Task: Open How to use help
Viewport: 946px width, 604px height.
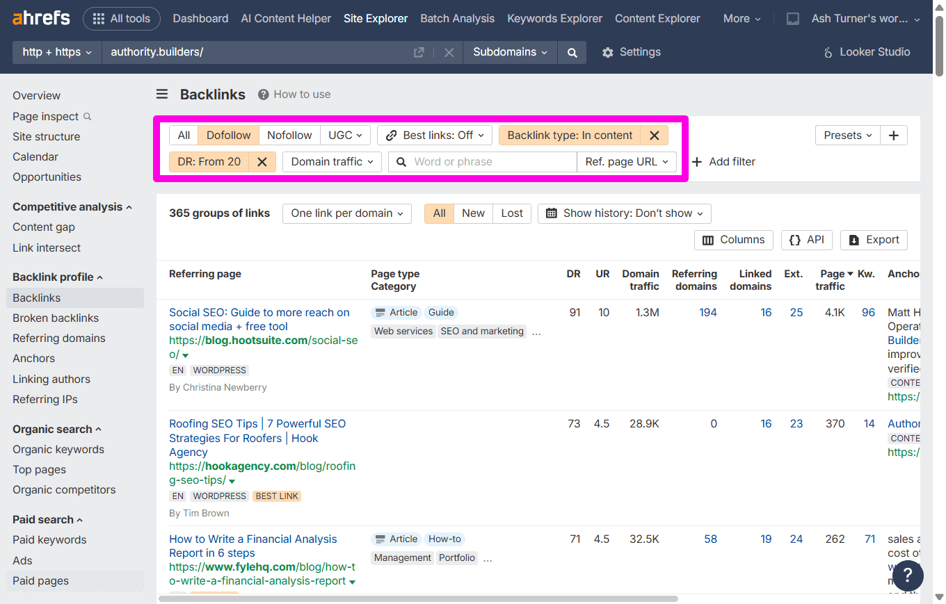Action: 294,95
